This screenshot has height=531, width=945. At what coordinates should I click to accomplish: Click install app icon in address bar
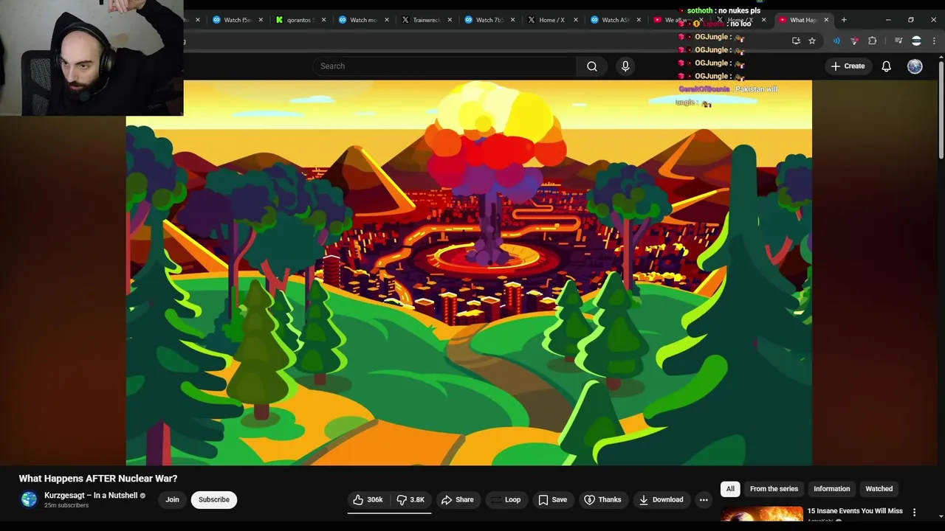point(796,41)
